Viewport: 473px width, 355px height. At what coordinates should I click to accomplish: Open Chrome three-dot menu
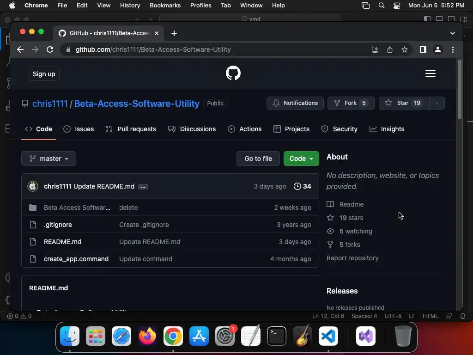(453, 49)
